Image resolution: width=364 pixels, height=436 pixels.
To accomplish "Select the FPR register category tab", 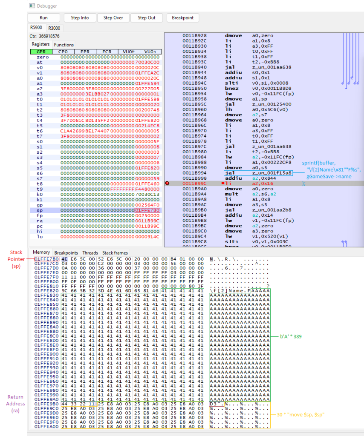I will (x=85, y=52).
